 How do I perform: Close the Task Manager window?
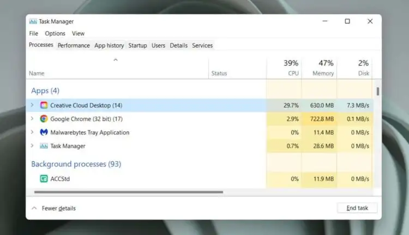[x=370, y=21]
